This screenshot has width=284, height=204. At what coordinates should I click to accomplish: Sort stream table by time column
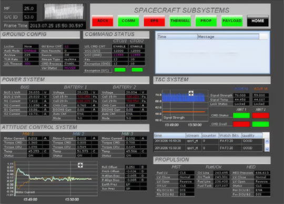(x=170, y=136)
